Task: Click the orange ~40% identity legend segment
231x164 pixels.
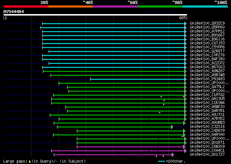Action: pyautogui.click(x=71, y=7)
